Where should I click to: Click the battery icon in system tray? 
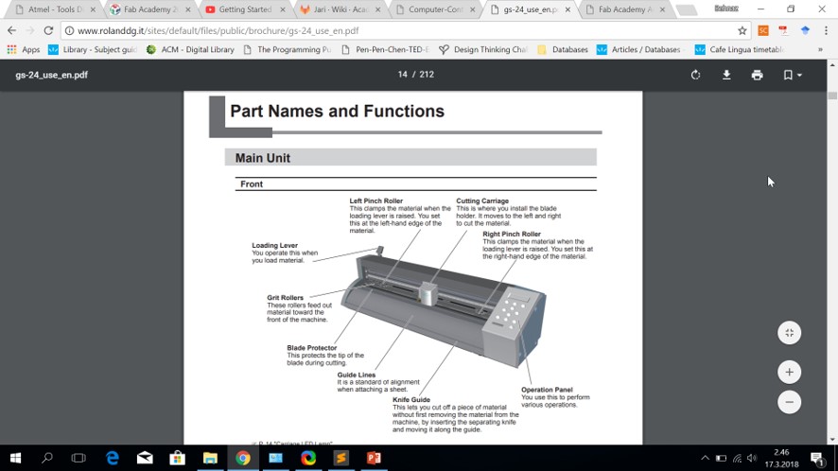click(x=721, y=458)
